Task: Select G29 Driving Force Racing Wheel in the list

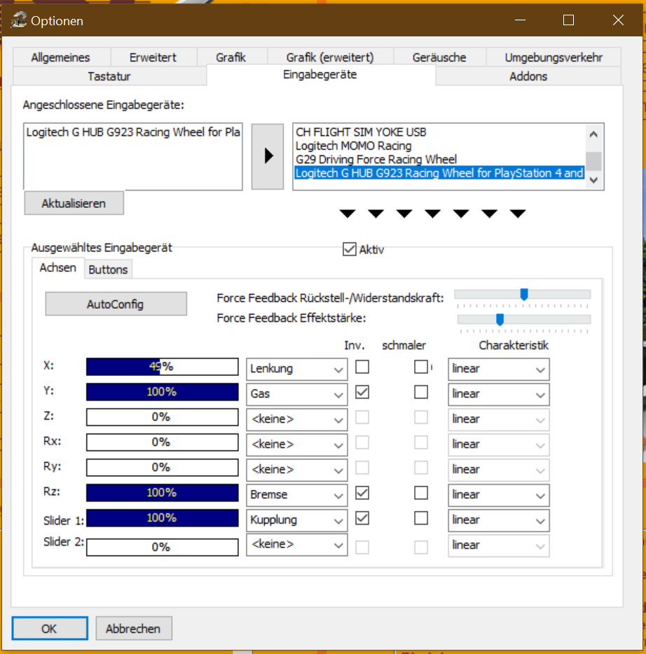Action: pos(376,160)
